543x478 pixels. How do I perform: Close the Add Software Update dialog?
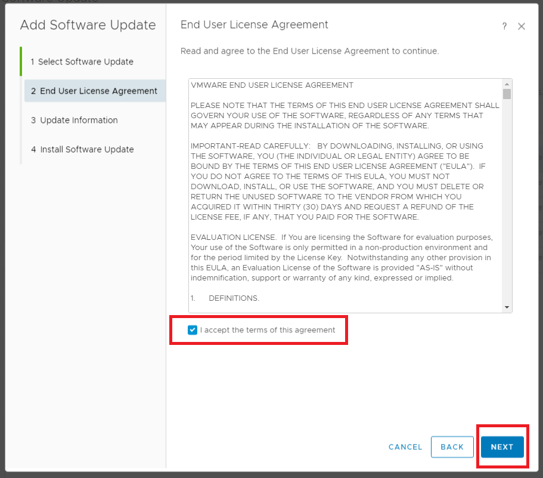[522, 26]
